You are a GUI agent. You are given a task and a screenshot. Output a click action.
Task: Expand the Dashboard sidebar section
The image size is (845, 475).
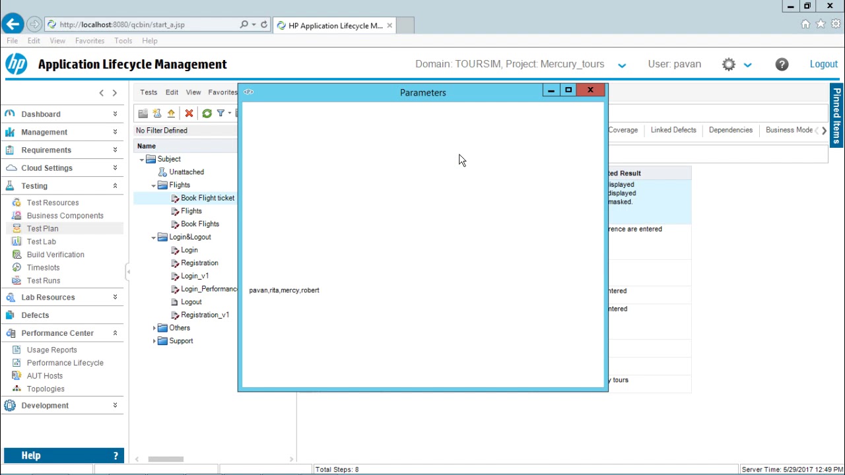[115, 114]
